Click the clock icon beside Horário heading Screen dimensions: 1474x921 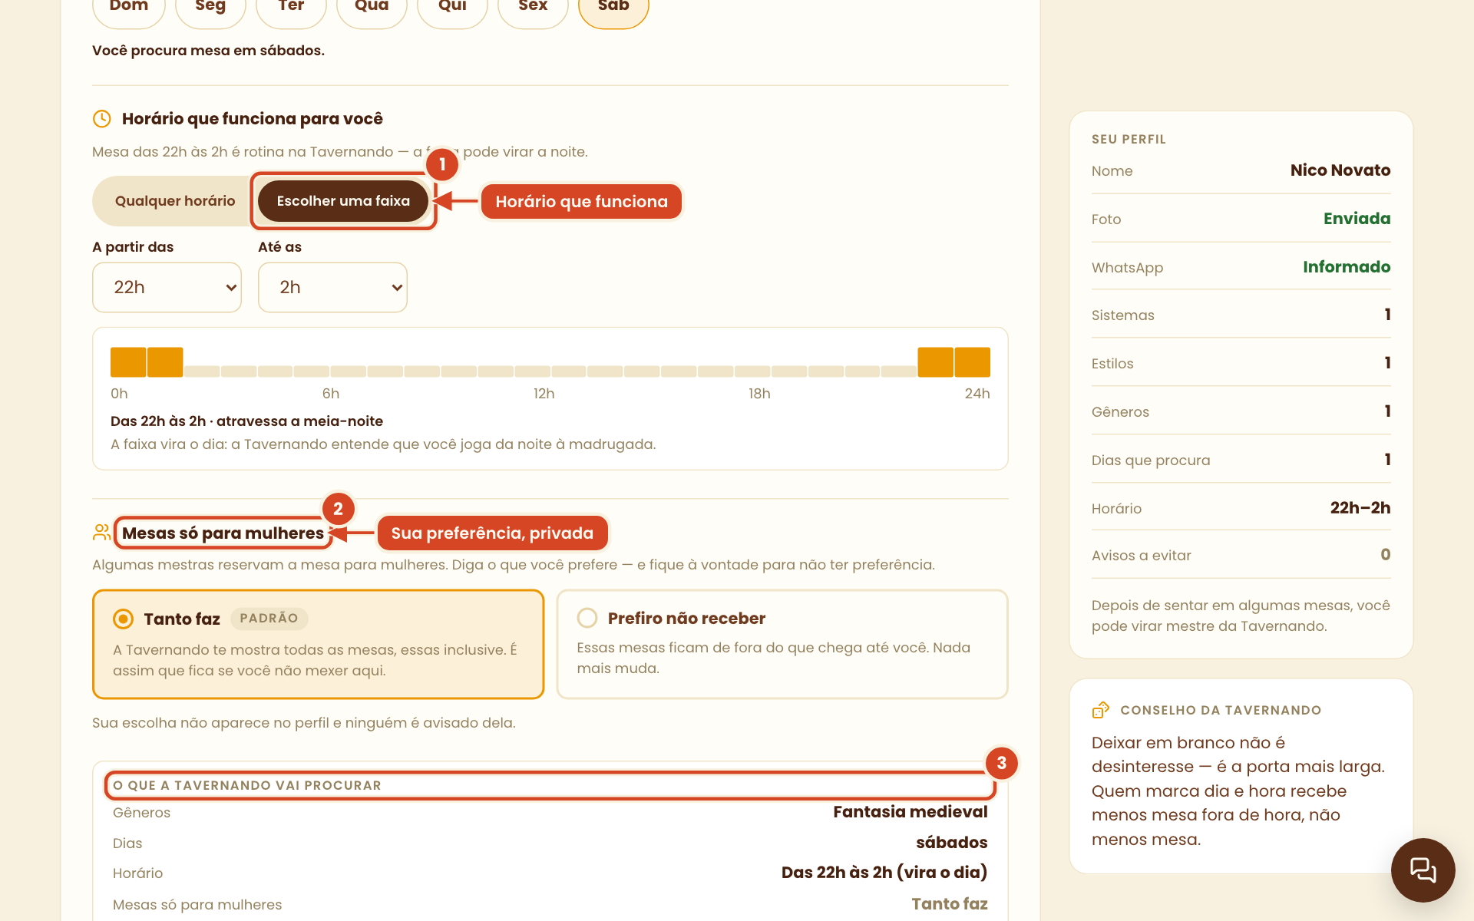point(101,118)
